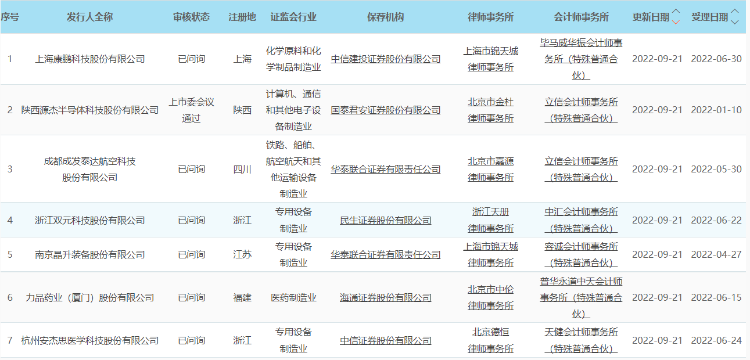Open sponsor link 民生证券股份有限公司
Screen dimensions: 750x360
tap(386, 220)
